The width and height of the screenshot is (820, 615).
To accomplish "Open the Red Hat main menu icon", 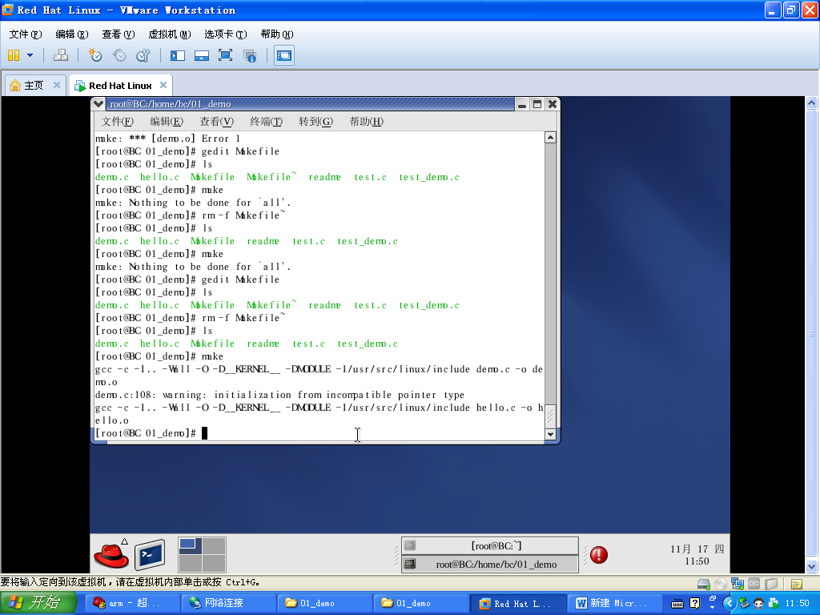I will 111,555.
